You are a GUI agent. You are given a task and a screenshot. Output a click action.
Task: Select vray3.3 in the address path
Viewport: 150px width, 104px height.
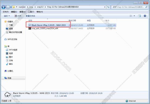click(40, 7)
